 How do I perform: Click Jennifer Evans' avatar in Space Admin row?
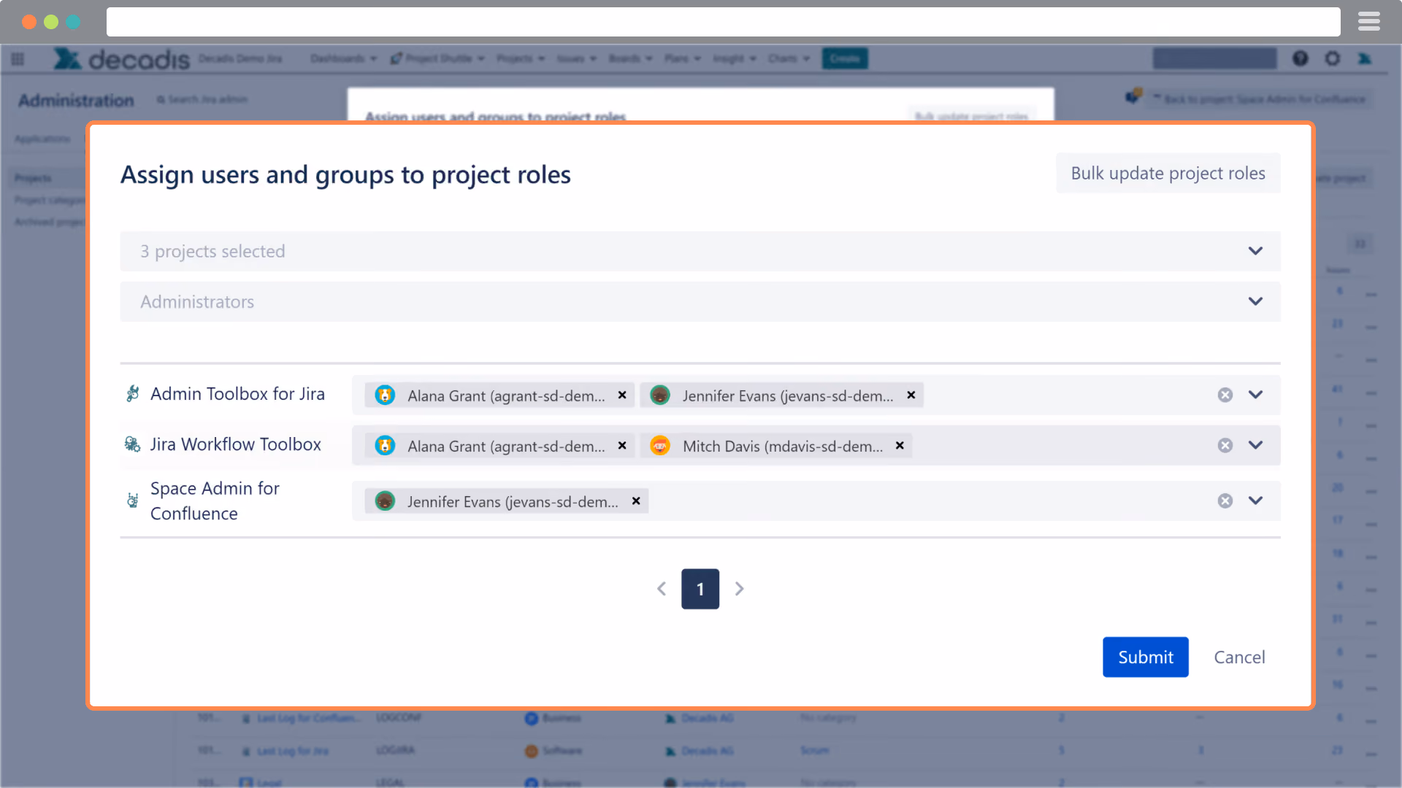[385, 501]
